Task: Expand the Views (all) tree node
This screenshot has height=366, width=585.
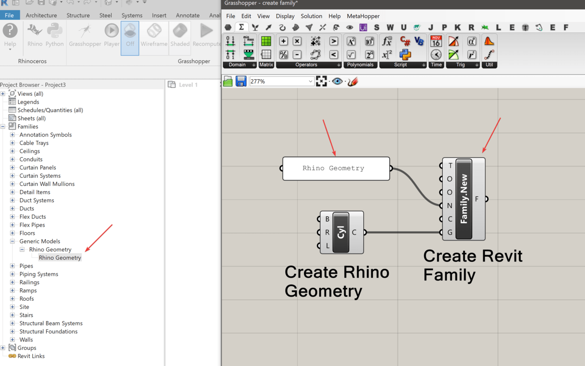Action: click(3, 93)
